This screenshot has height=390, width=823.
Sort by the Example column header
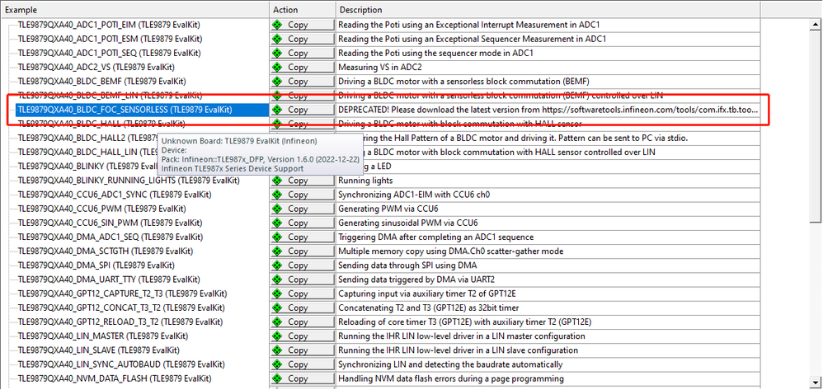point(135,9)
